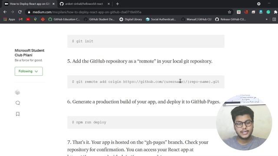Screen dimensions: 278x156
Task: Open the Manual GitHub CLI bookmark
Action: (196, 19)
